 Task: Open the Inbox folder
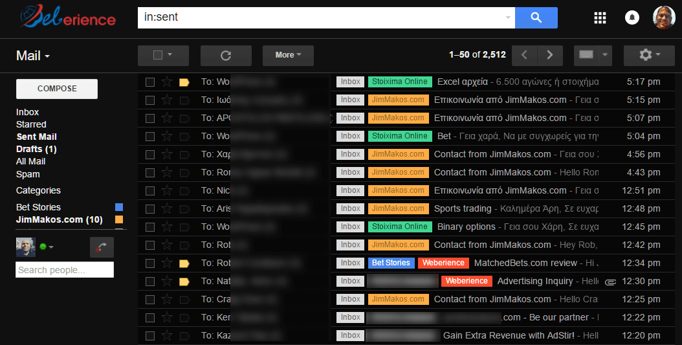pos(27,112)
